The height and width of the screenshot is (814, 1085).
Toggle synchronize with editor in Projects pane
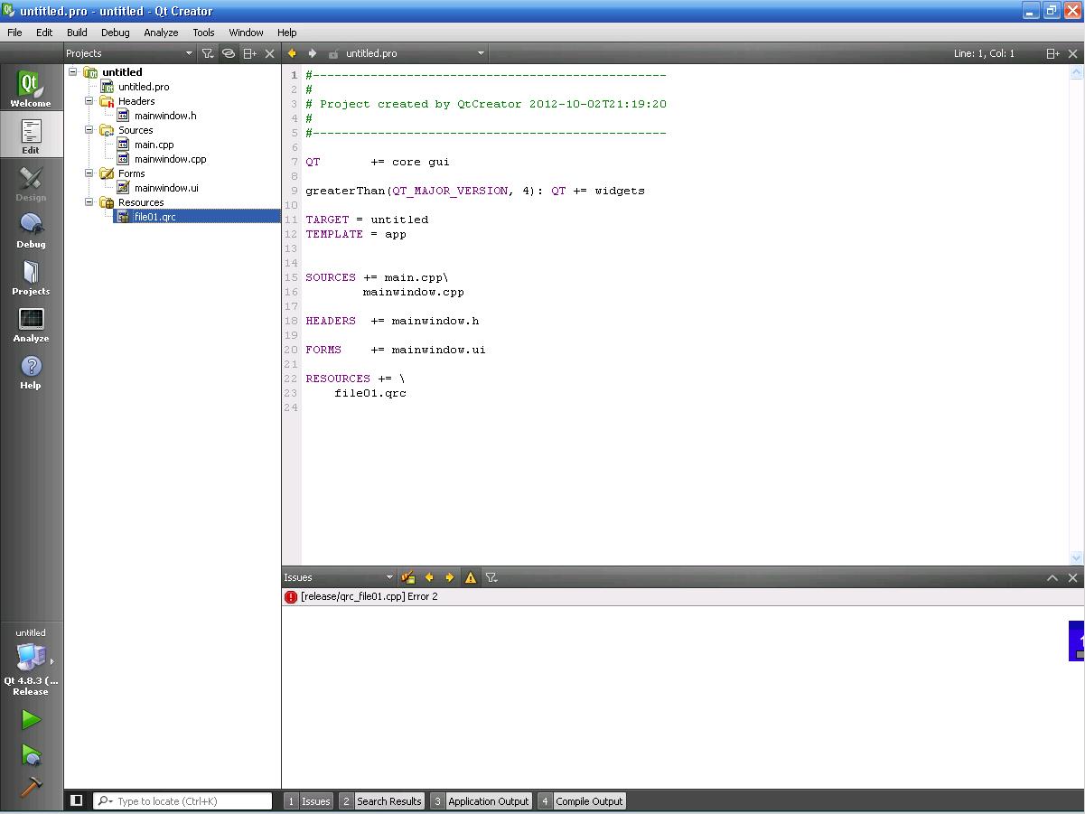click(229, 53)
